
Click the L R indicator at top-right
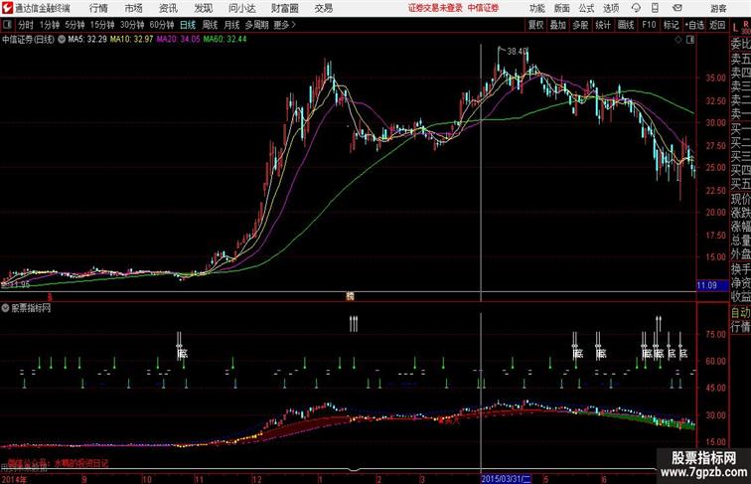pyautogui.click(x=740, y=27)
